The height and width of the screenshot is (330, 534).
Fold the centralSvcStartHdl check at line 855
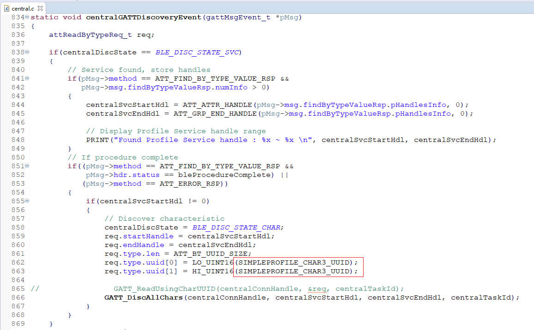(27, 201)
